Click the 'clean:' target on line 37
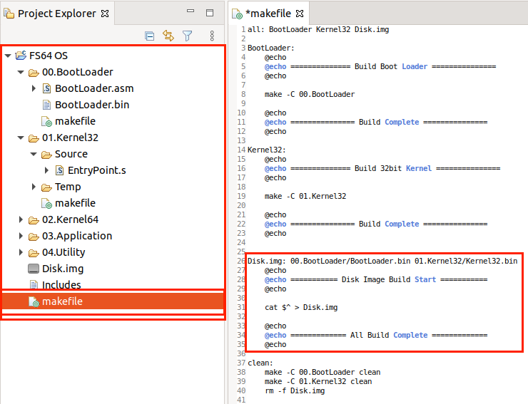 click(260, 363)
